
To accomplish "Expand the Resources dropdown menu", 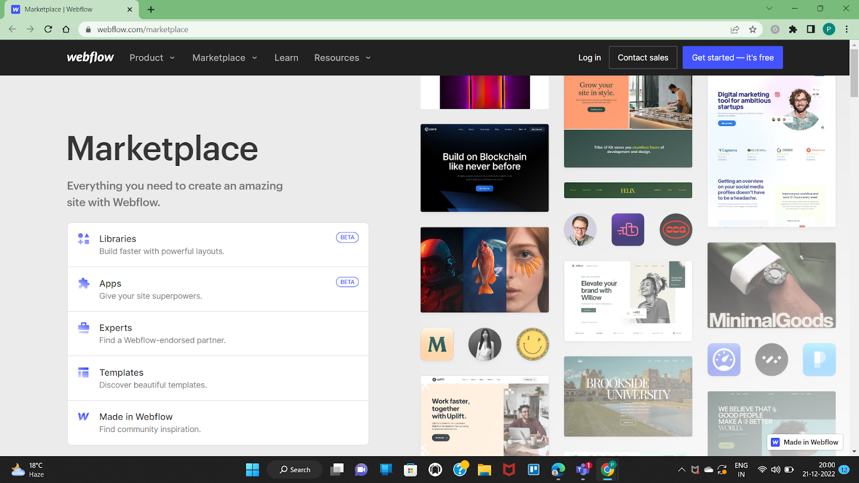I will click(x=343, y=57).
